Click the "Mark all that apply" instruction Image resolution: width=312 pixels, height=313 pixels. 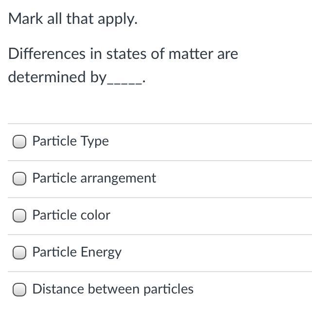pyautogui.click(x=73, y=19)
